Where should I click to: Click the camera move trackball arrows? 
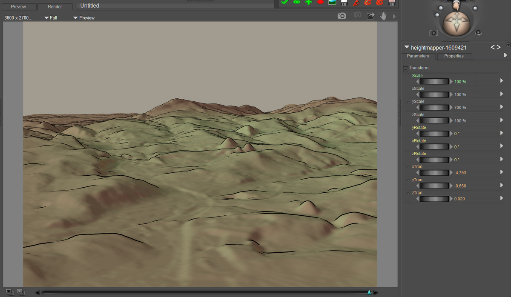(x=456, y=22)
